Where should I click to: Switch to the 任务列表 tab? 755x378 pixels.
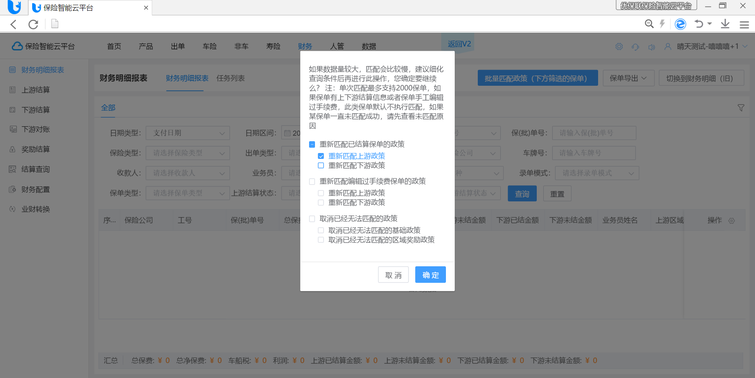click(230, 78)
